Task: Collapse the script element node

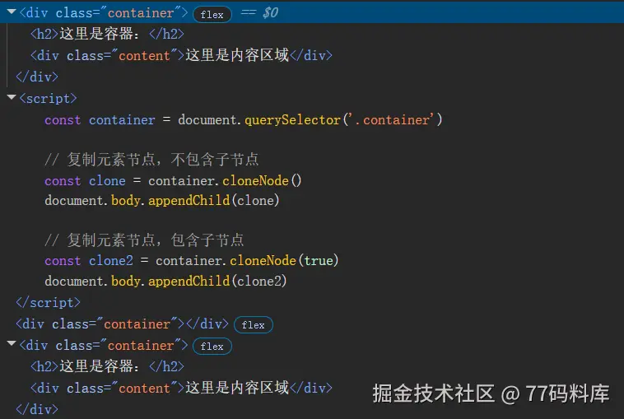Action: pos(12,97)
